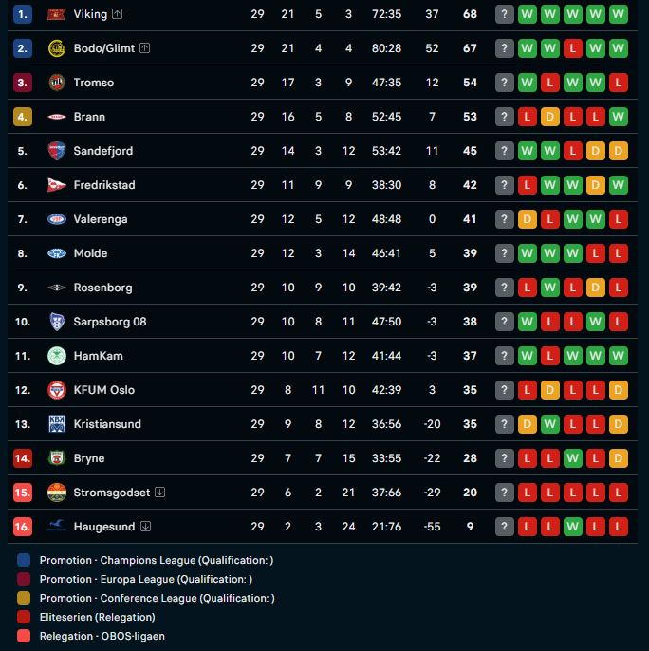Click the arrow icon beside Viking
Viewport: 649px width, 651px height.
tap(117, 14)
